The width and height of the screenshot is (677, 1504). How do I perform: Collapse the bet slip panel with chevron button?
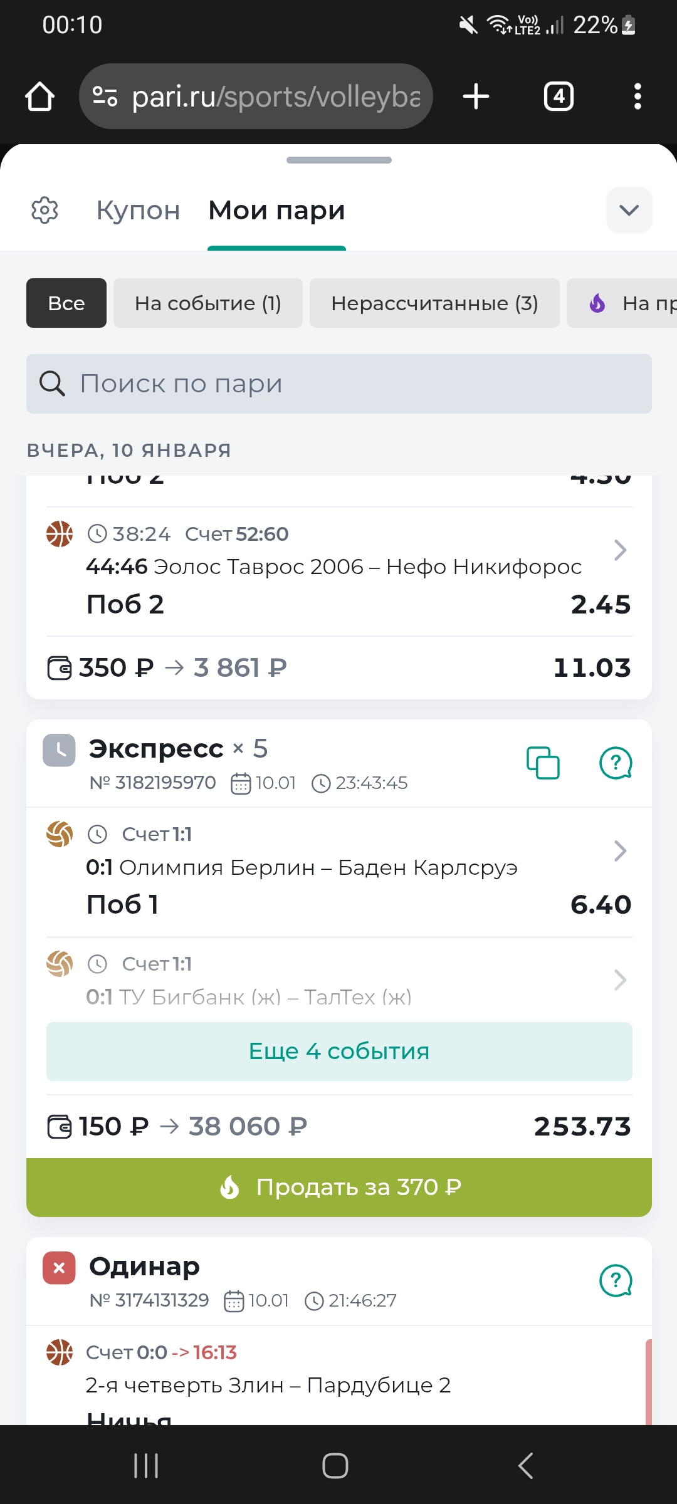click(x=629, y=211)
